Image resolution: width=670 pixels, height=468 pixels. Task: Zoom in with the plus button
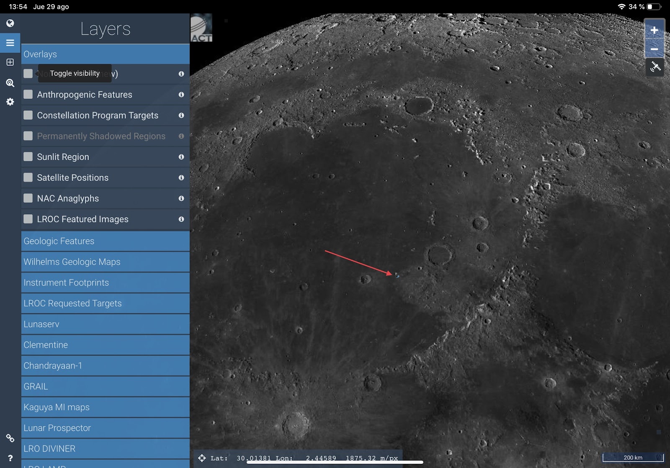[654, 30]
